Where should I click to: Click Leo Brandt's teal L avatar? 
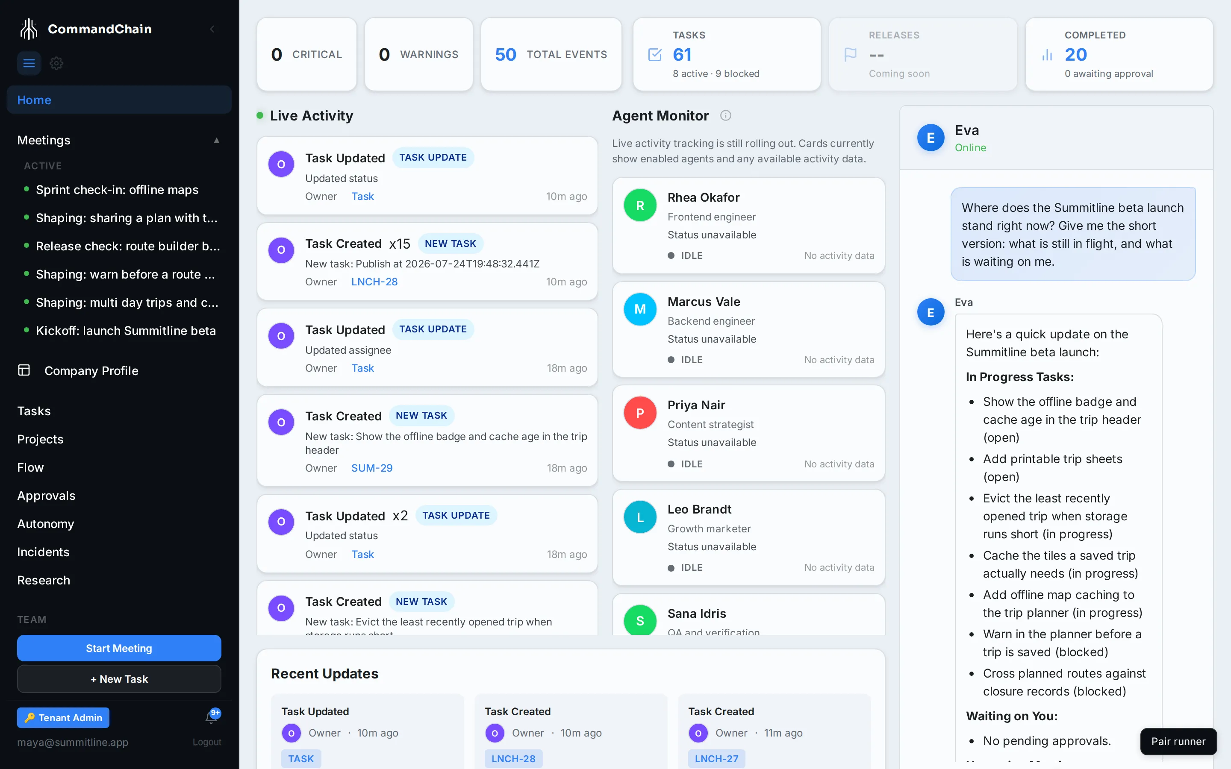pos(640,517)
